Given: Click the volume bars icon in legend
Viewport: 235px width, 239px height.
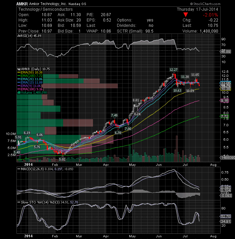Looking at the screenshot, I should tap(19, 93).
